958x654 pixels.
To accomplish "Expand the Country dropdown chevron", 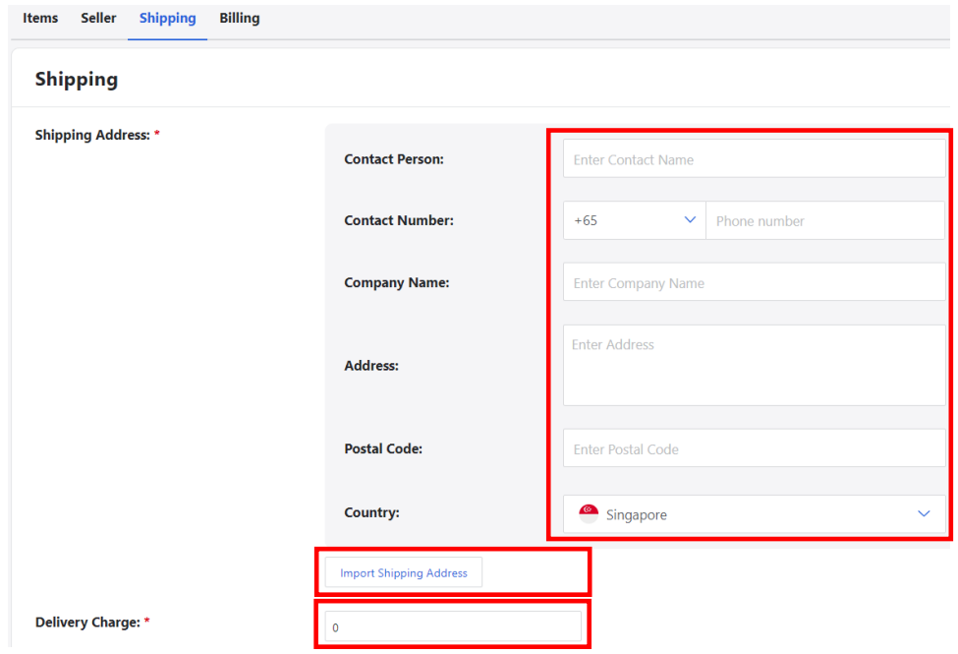I will tap(924, 514).
